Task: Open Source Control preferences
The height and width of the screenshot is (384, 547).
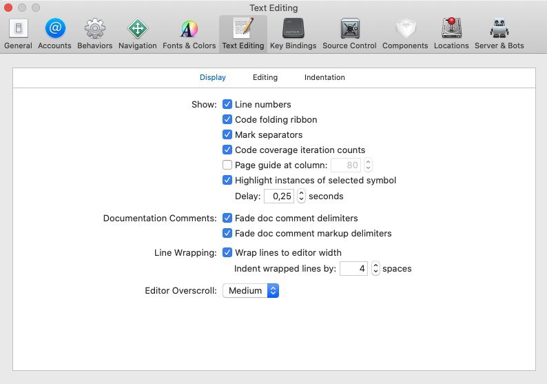Action: pos(349,34)
